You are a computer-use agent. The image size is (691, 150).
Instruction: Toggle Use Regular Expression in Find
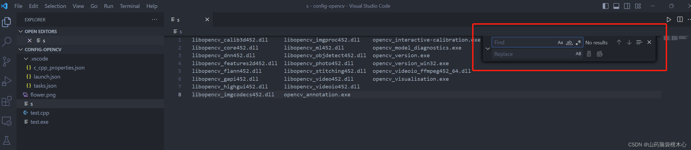point(578,42)
